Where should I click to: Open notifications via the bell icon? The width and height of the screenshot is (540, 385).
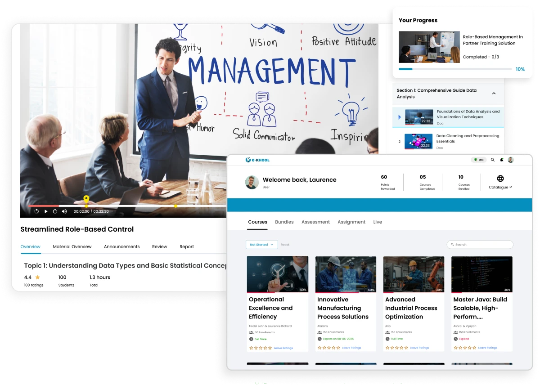pyautogui.click(x=502, y=160)
